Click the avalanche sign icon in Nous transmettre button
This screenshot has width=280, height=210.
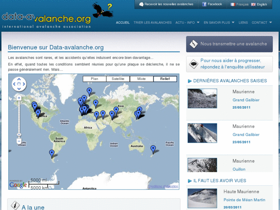click(x=194, y=44)
